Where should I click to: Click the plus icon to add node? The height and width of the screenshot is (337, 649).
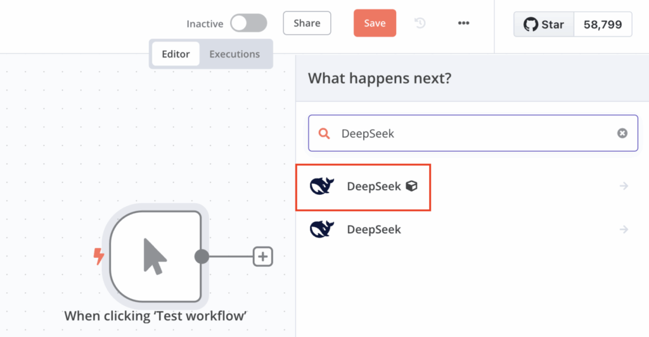pyautogui.click(x=263, y=257)
